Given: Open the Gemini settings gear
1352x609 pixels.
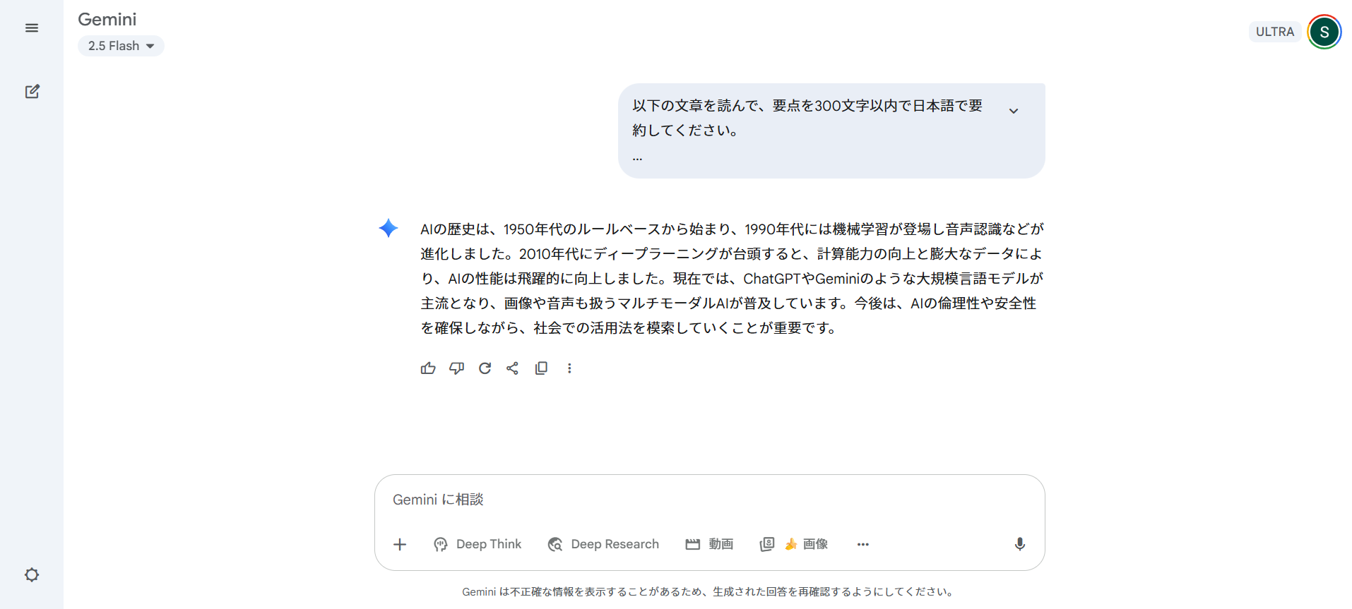Looking at the screenshot, I should (x=32, y=574).
